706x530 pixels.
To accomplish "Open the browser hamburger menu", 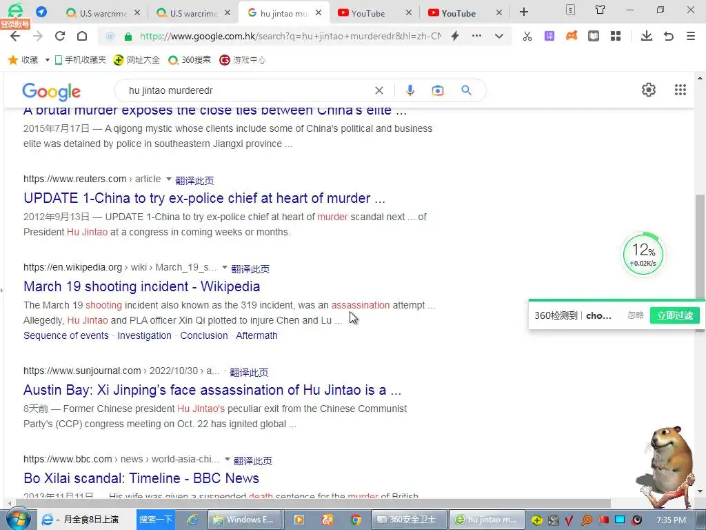I will 691,36.
